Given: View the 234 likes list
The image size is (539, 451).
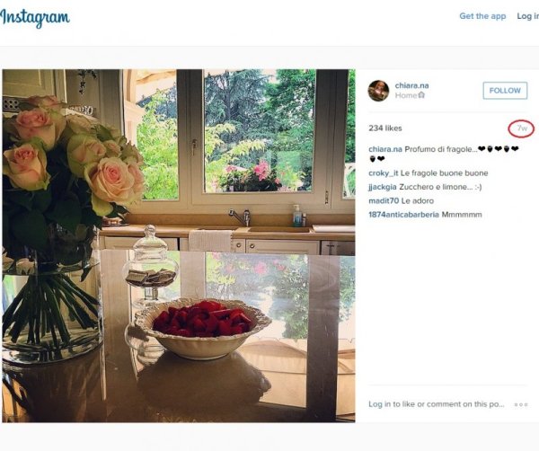Looking at the screenshot, I should 385,128.
